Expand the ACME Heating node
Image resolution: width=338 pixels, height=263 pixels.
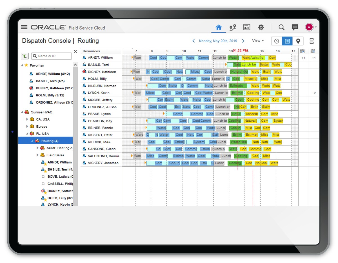tap(38, 148)
